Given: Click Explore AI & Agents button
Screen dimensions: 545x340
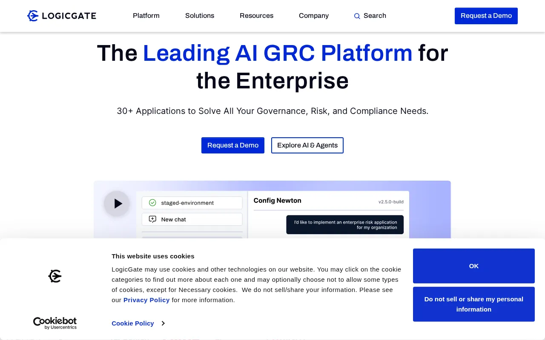Looking at the screenshot, I should [307, 145].
